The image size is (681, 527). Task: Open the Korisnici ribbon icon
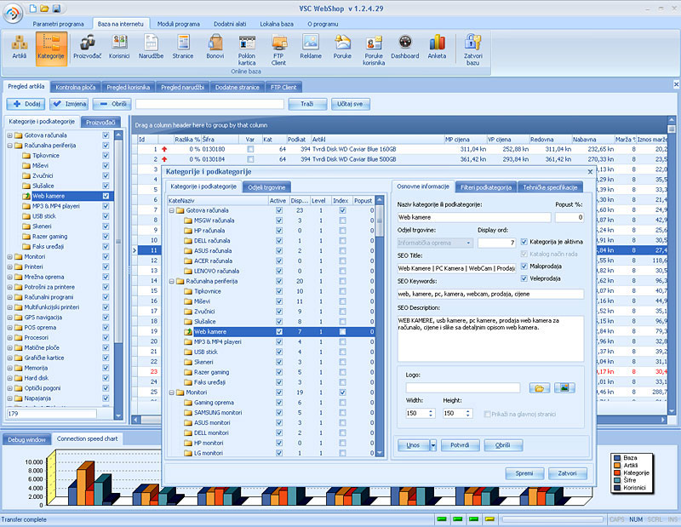[119, 48]
